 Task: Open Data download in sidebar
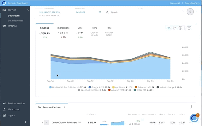[x=15, y=20]
